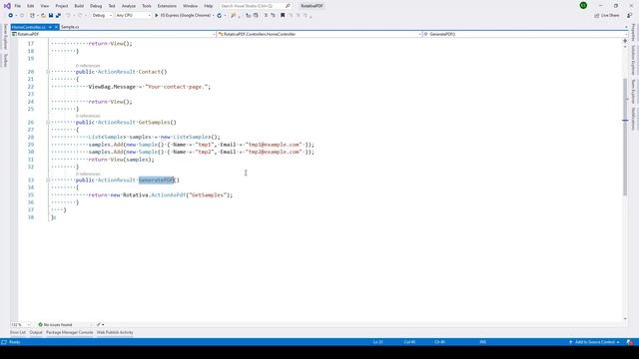639x359 pixels.
Task: Open the File menu
Action: [x=18, y=6]
